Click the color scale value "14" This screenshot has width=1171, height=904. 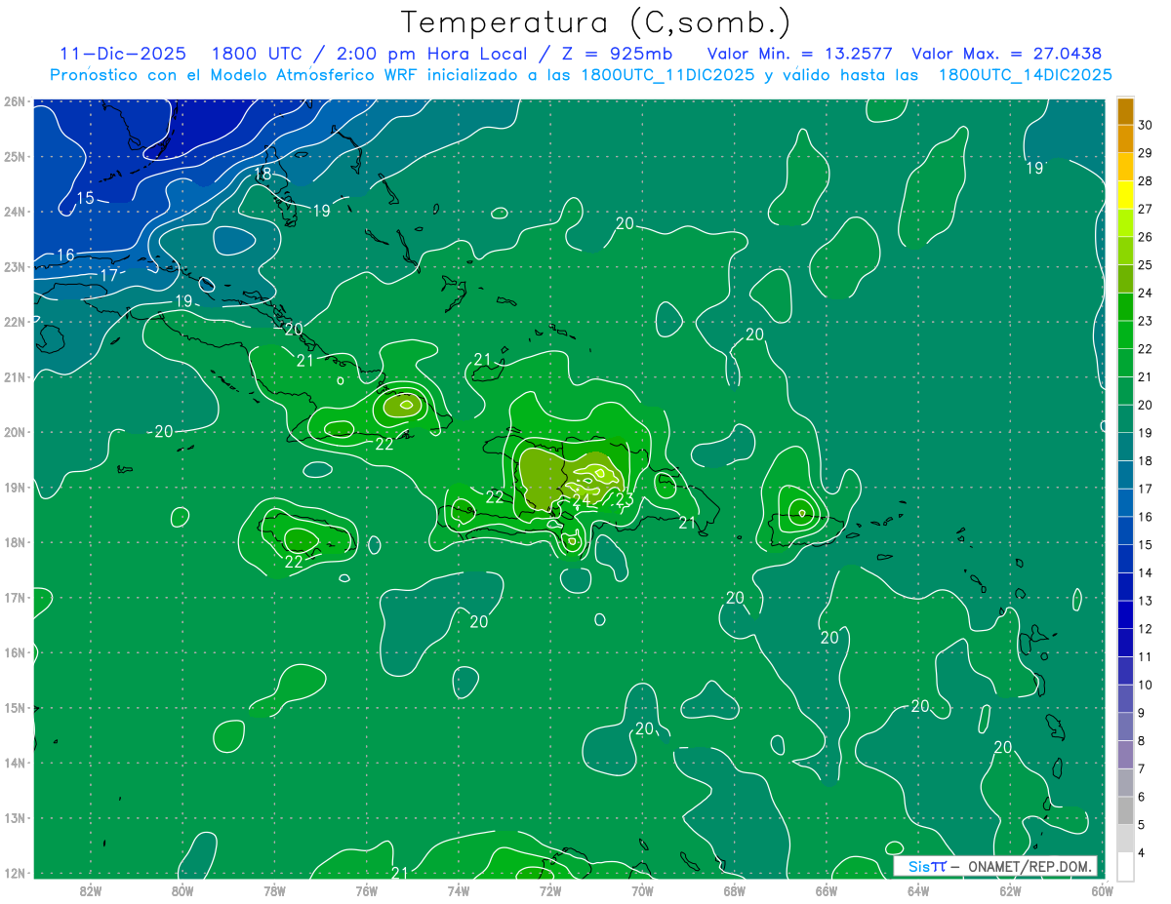tap(1145, 572)
